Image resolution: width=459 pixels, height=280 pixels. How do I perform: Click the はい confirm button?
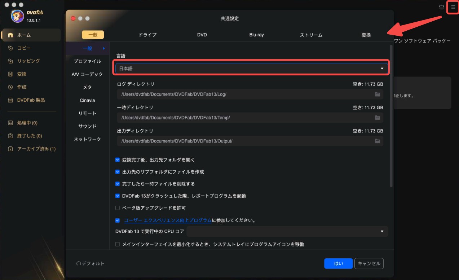[338, 263]
